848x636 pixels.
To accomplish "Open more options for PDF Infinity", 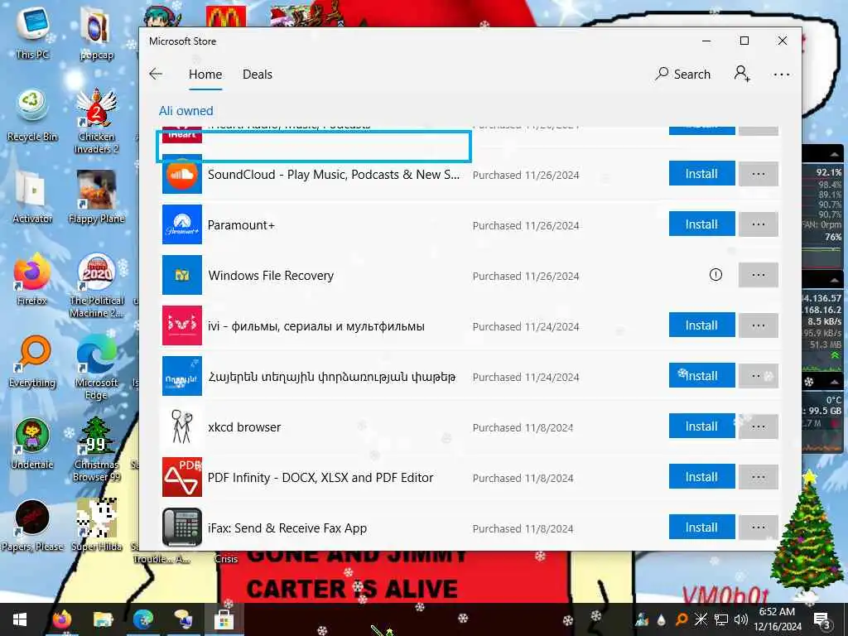I will 759,476.
